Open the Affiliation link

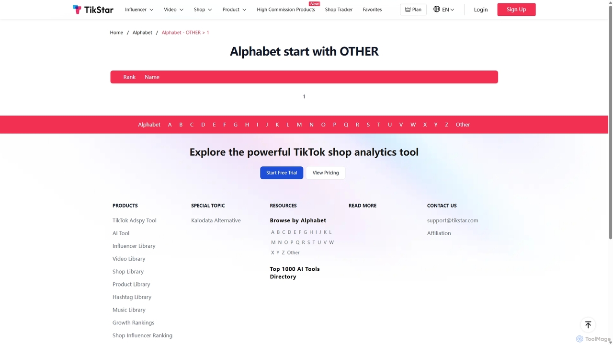point(439,233)
